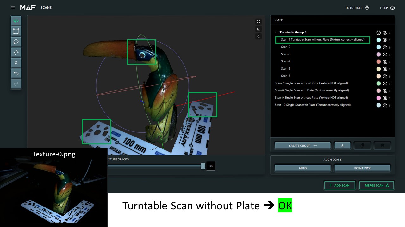Click the Create Group button
Screen dimensions: 405x227
coord(302,146)
